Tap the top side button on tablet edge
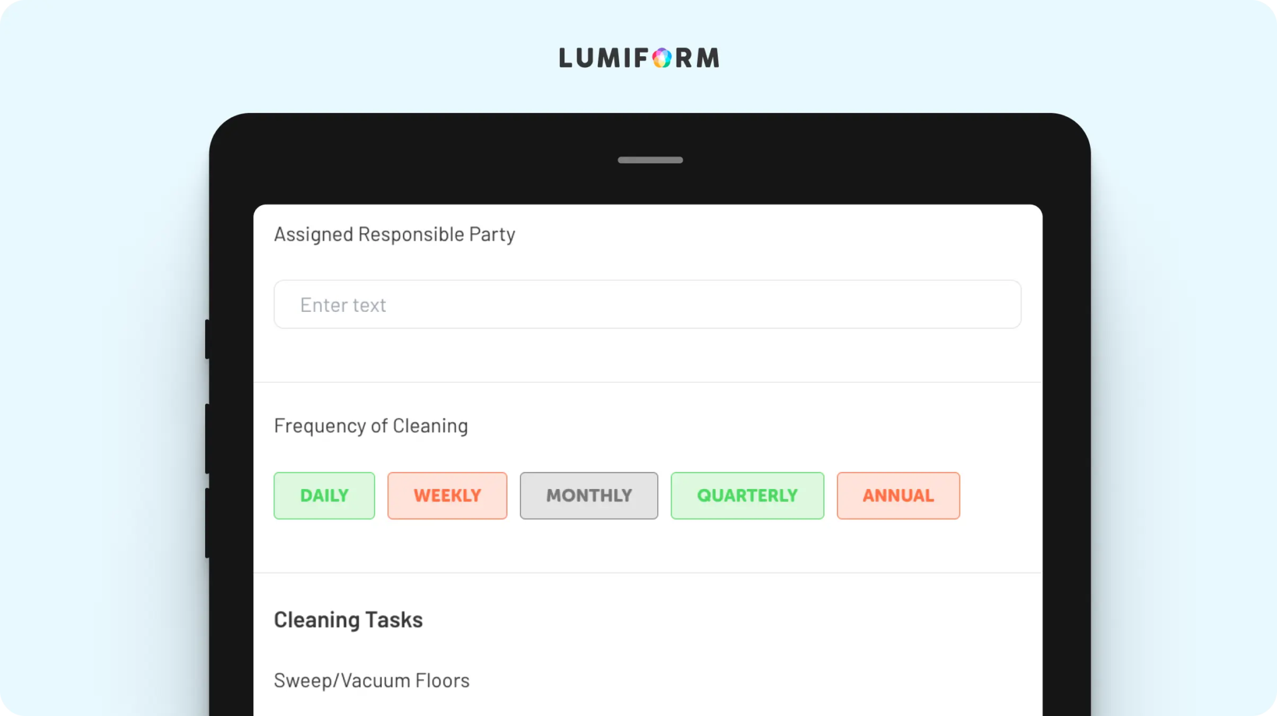The width and height of the screenshot is (1277, 716). click(x=207, y=339)
